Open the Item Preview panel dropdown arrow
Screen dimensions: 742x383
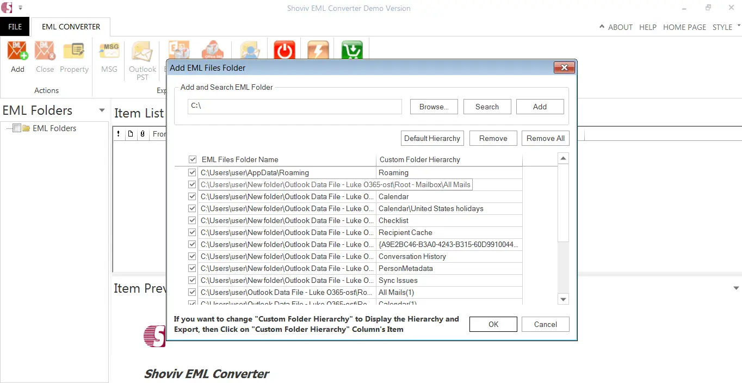click(x=736, y=288)
